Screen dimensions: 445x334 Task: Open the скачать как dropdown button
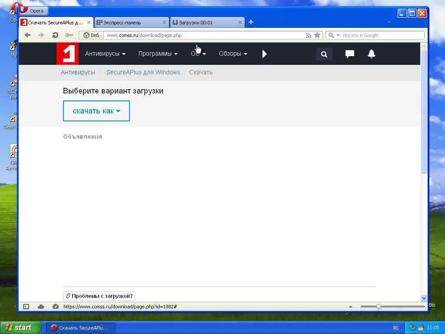pos(96,111)
